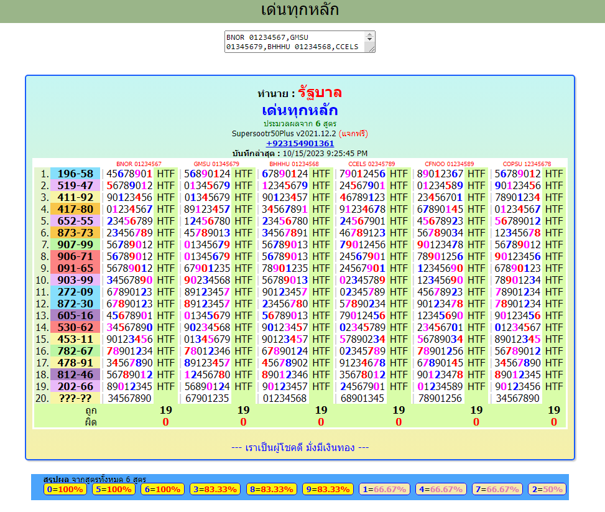Image resolution: width=605 pixels, height=512 pixels.
Task: Click the 2=50% summary badge
Action: point(547,489)
